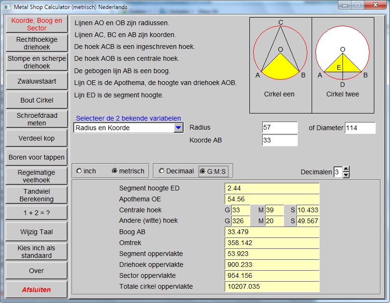Choose G:M:S angle format
This screenshot has width=390, height=303.
pos(213,171)
